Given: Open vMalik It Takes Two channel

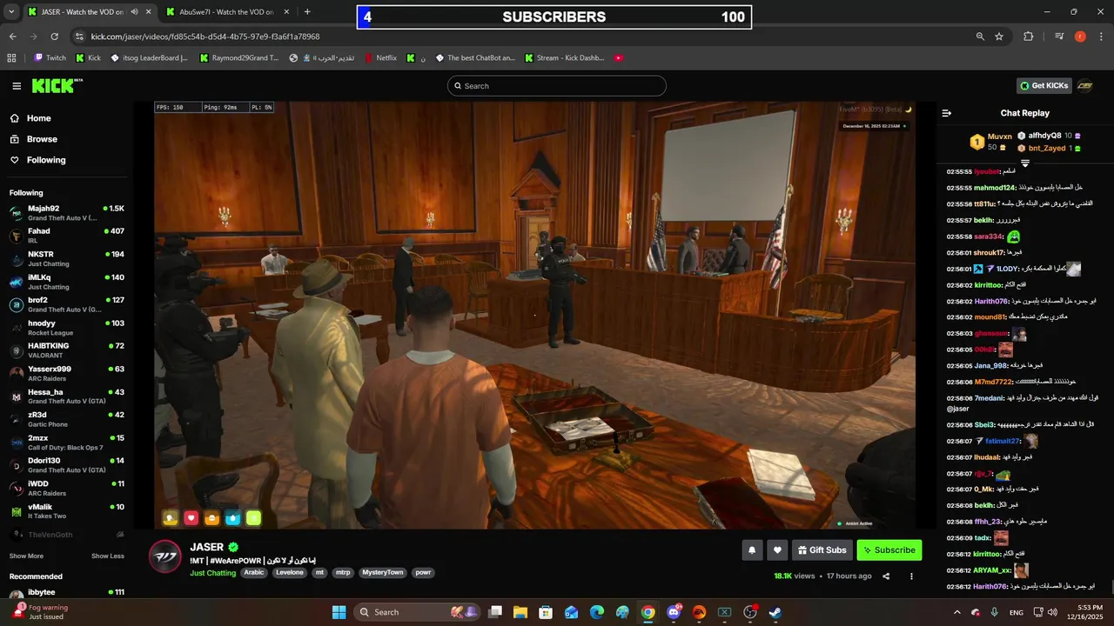Looking at the screenshot, I should [x=67, y=511].
